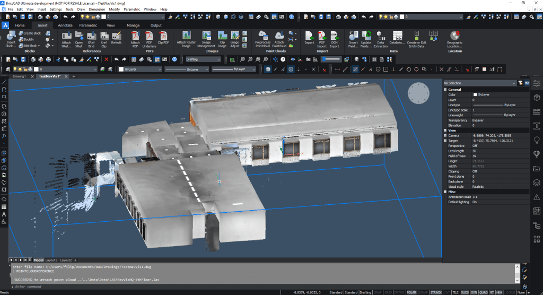Image resolution: width=543 pixels, height=295 pixels.
Task: Open the Data Extraction tool
Action: pos(381,39)
